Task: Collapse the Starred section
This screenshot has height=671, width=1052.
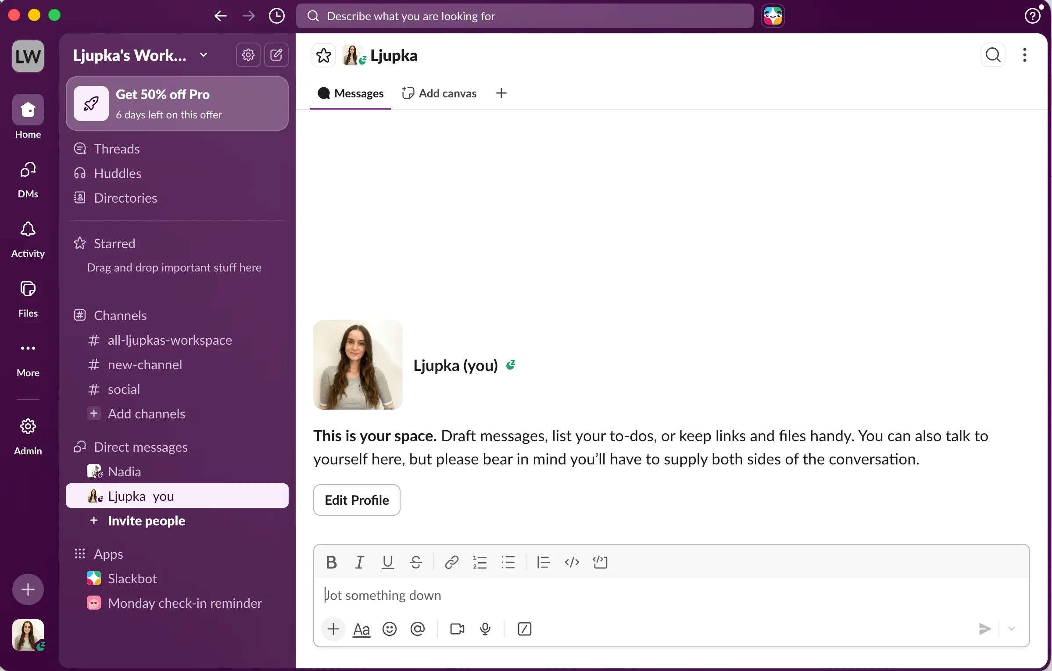Action: tap(114, 243)
